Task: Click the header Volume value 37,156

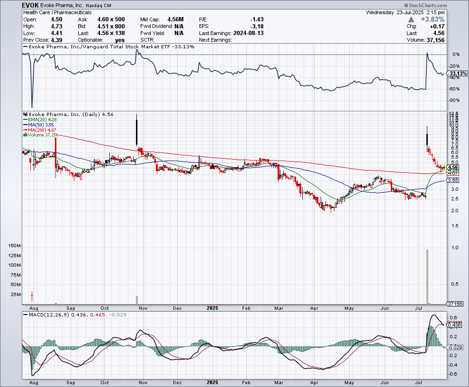Action: pos(435,40)
